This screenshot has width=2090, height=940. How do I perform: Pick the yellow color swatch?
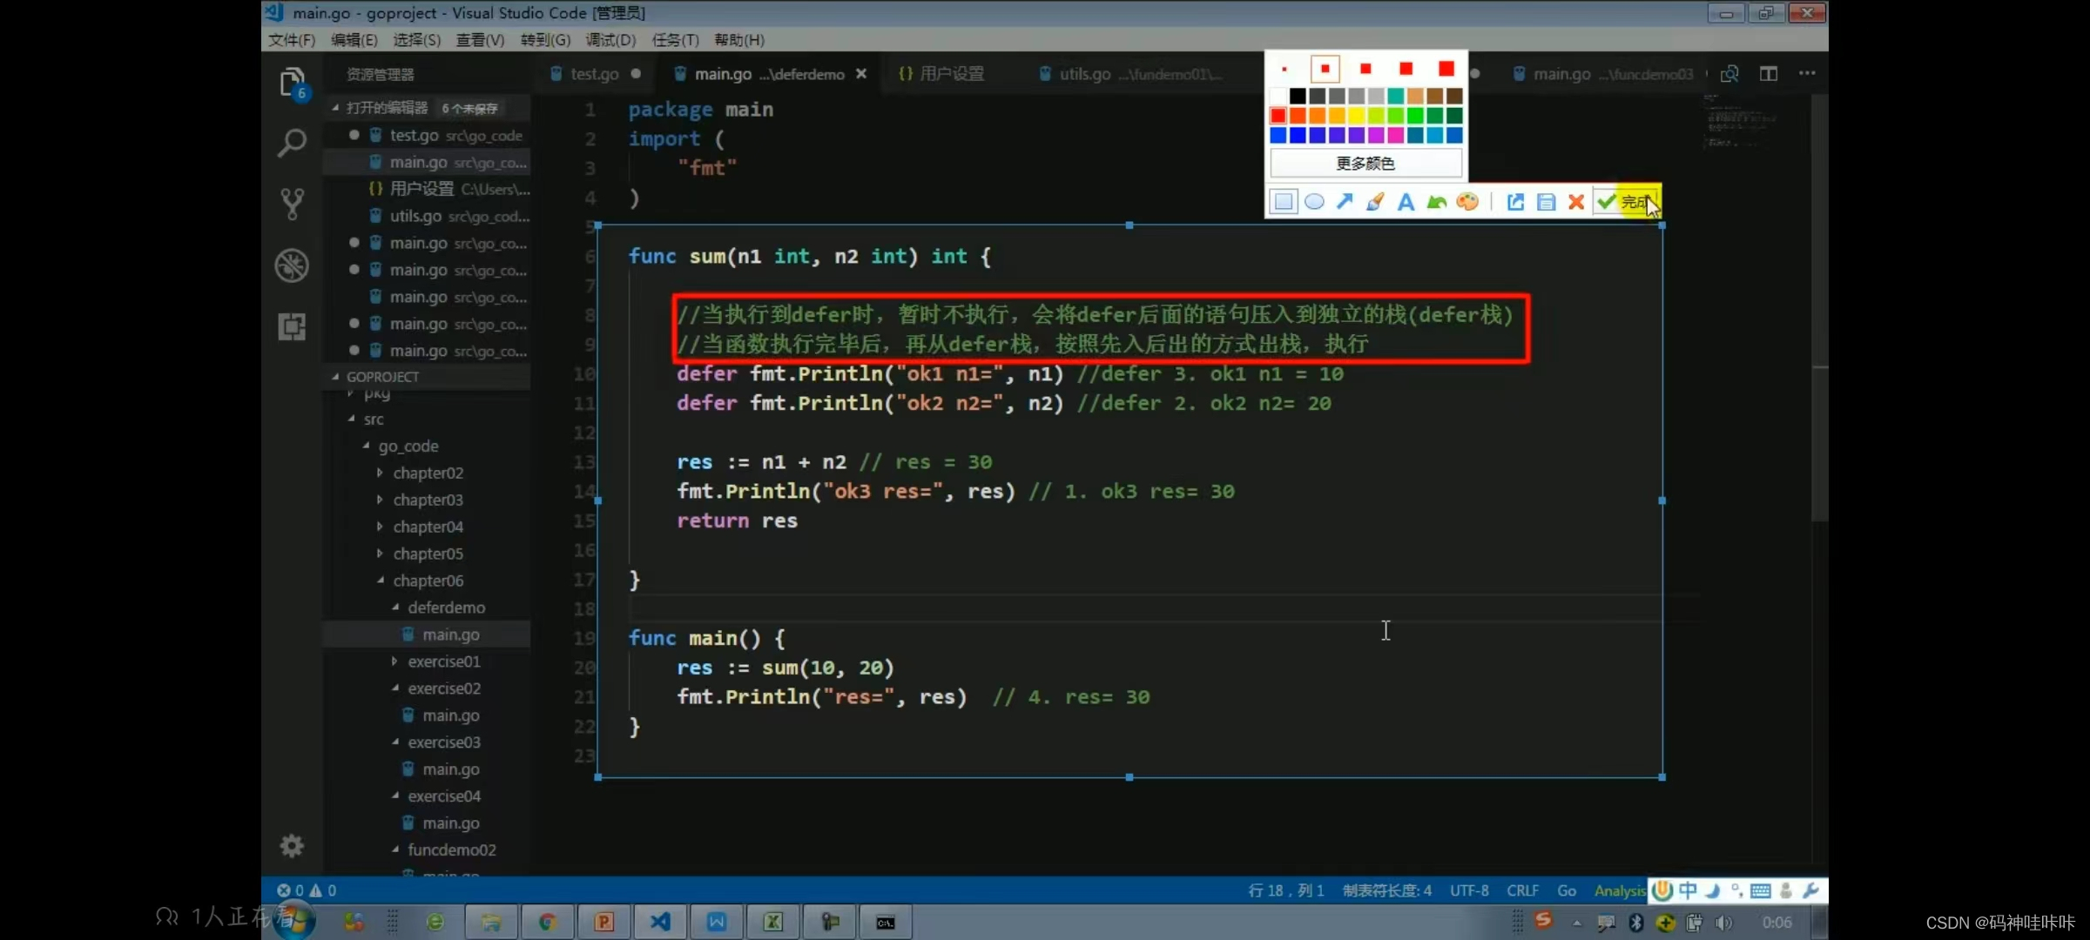pyautogui.click(x=1356, y=116)
